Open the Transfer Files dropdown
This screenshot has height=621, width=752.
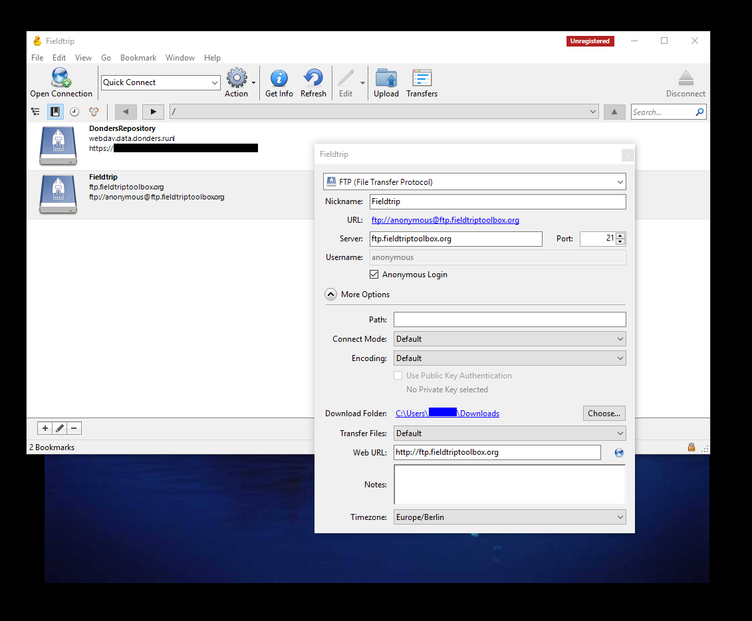click(x=510, y=434)
